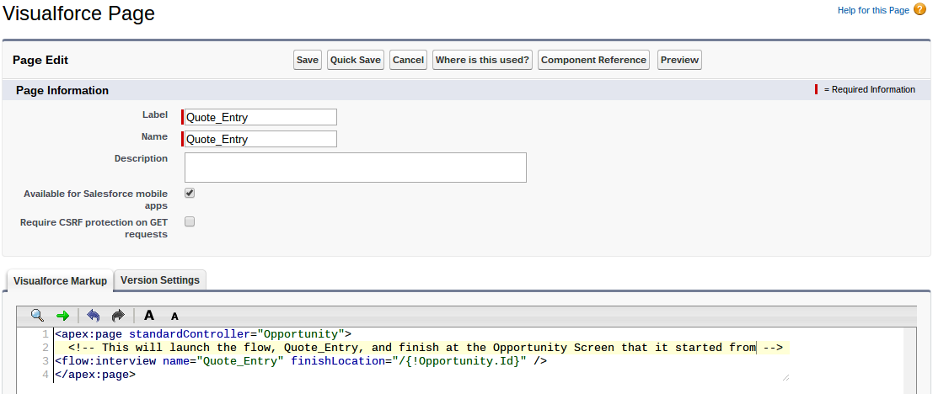
Task: Click the Quick Save button
Action: click(356, 60)
